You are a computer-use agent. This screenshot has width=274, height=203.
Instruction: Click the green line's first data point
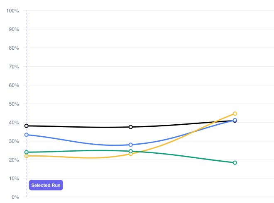pyautogui.click(x=27, y=152)
